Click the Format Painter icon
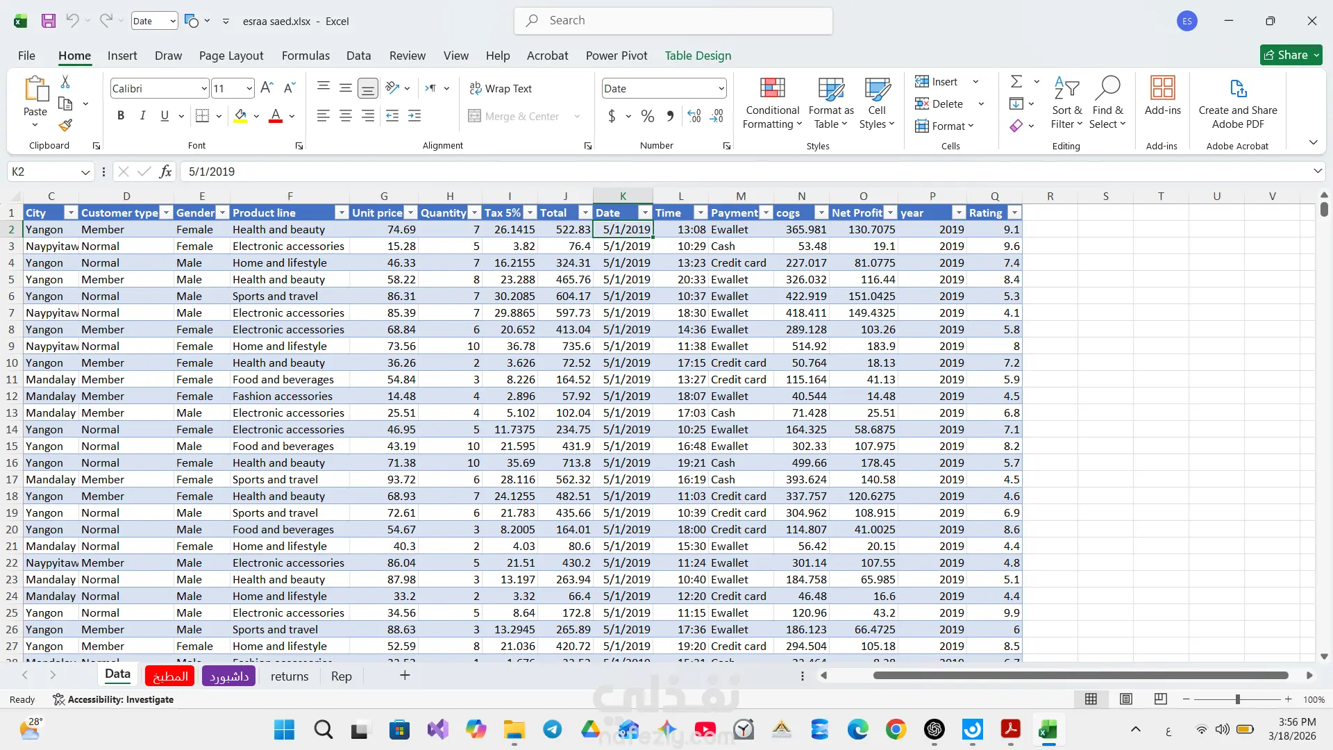The height and width of the screenshot is (750, 1333). pos(65,126)
